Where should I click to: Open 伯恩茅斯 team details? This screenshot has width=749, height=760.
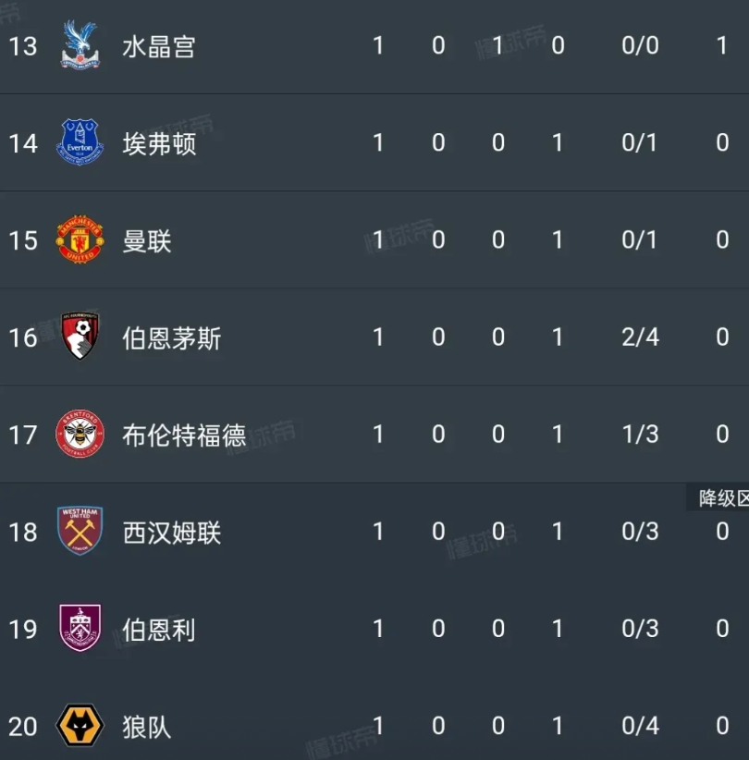172,338
